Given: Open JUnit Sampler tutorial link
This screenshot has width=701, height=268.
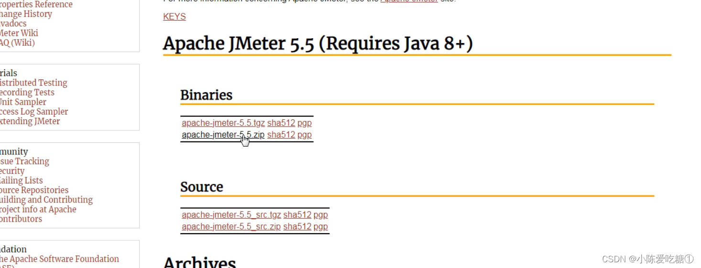Looking at the screenshot, I should (x=23, y=102).
